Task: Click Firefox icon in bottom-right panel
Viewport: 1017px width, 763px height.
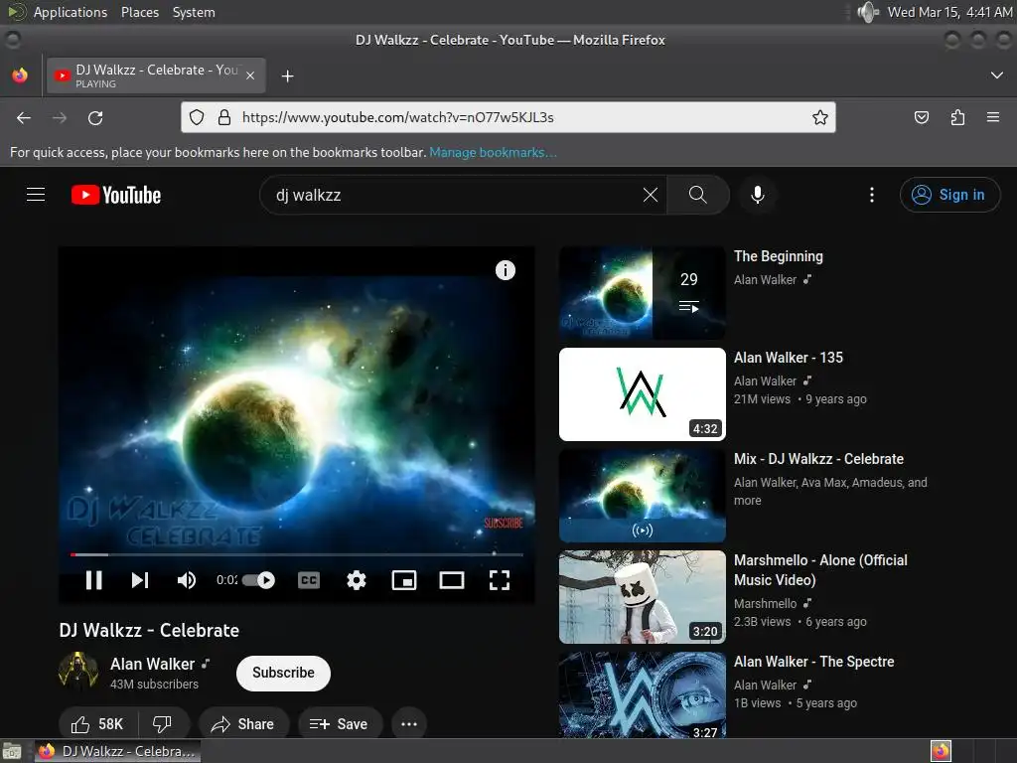Action: click(941, 751)
